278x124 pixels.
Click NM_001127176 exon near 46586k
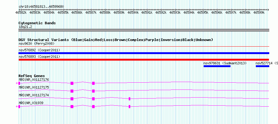tap(72, 83)
